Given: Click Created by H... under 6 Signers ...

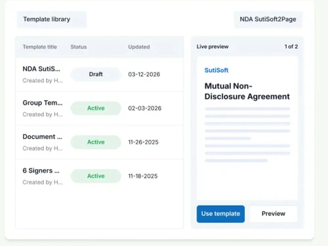Looking at the screenshot, I should pyautogui.click(x=43, y=182).
